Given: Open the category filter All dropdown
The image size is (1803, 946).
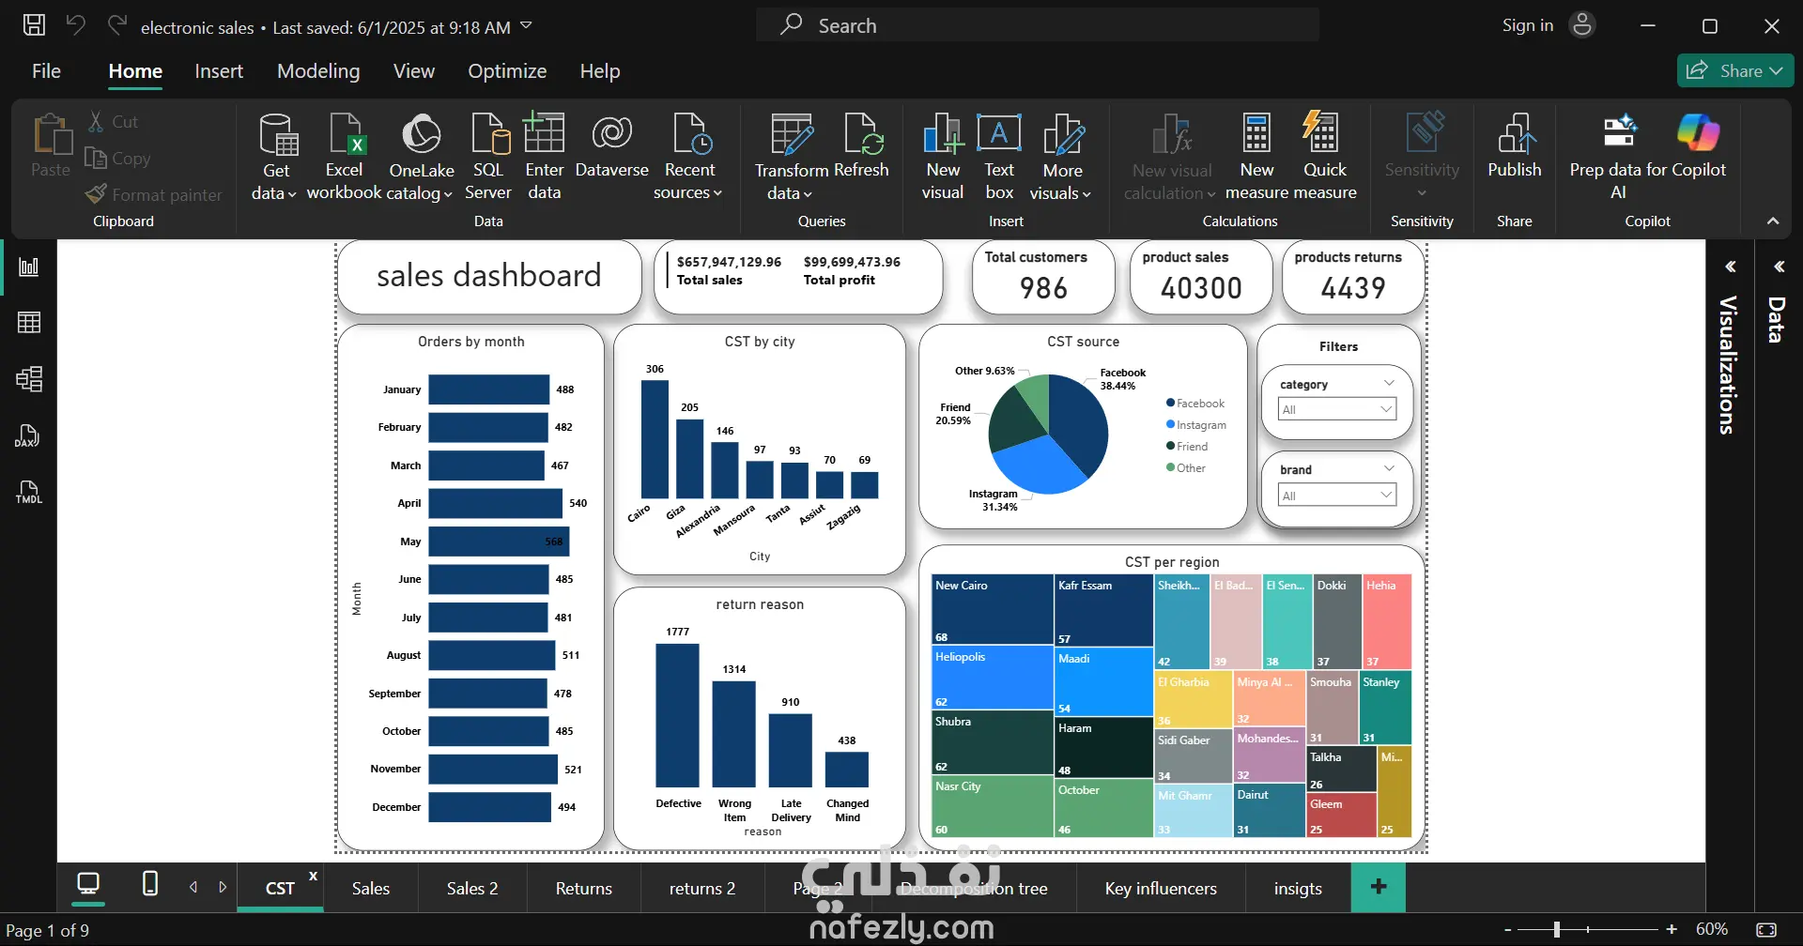Looking at the screenshot, I should click(x=1337, y=409).
